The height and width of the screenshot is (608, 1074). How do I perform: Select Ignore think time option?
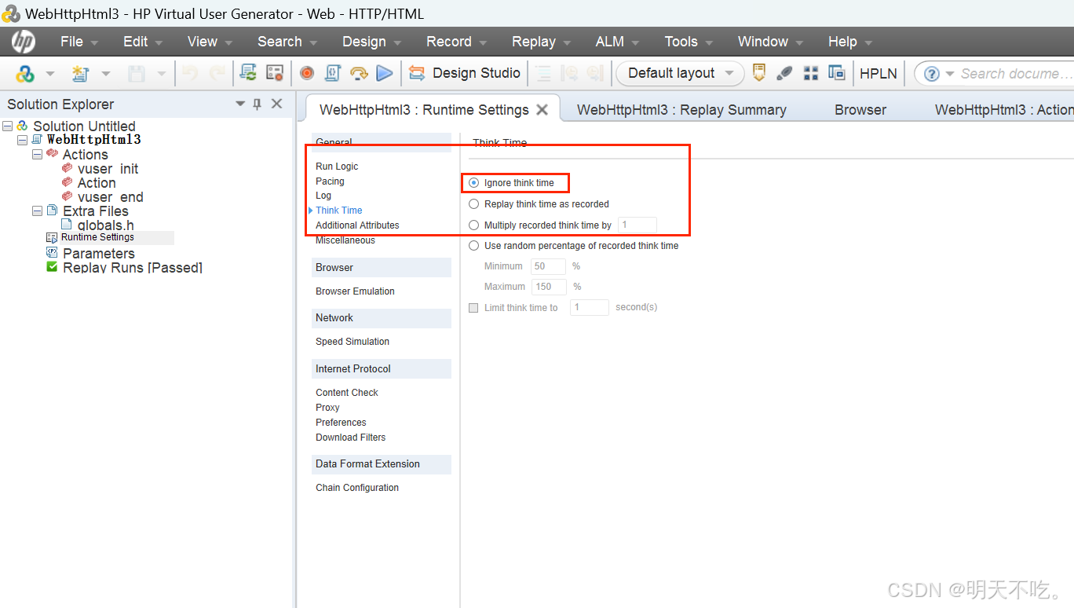(473, 183)
